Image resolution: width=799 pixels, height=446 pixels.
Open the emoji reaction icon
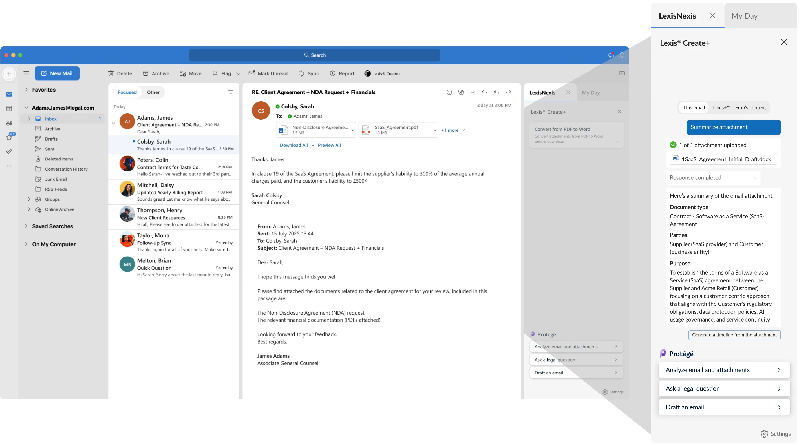point(449,92)
